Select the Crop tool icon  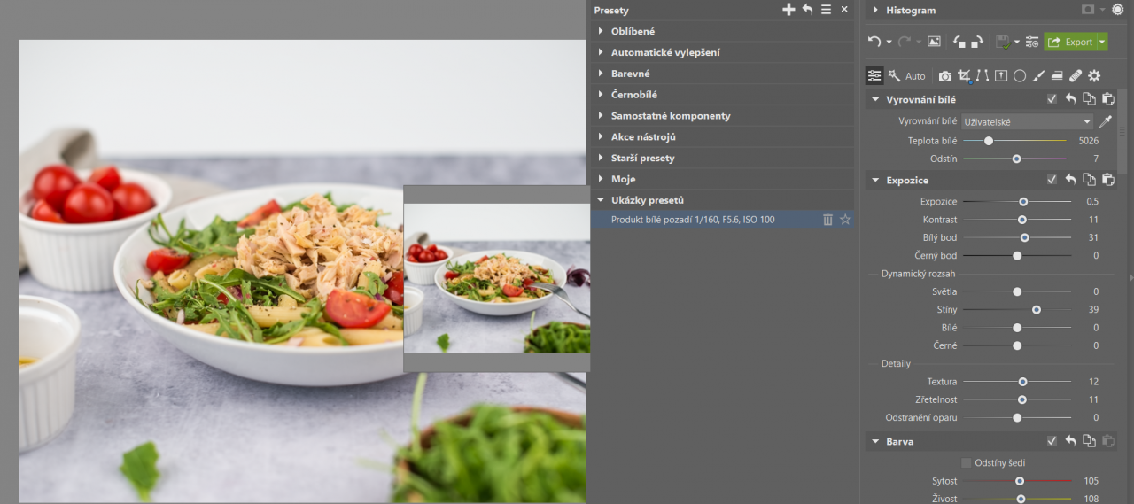click(x=964, y=76)
